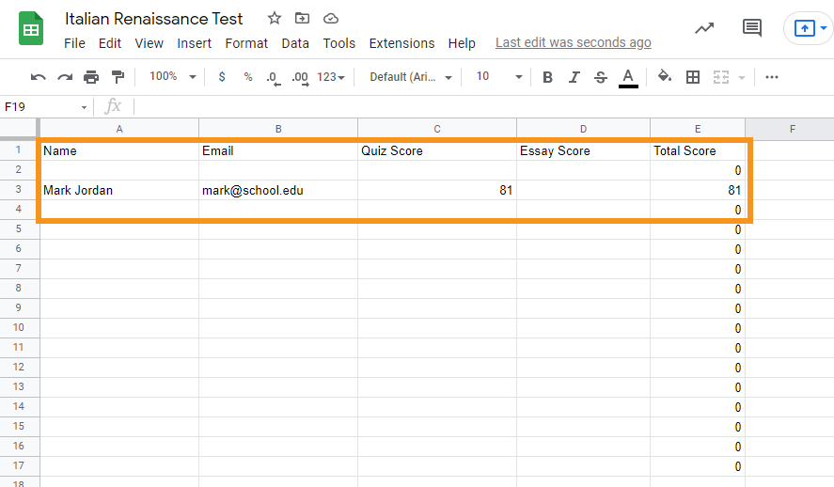This screenshot has width=834, height=487.
Task: Open the Insert menu
Action: [194, 43]
